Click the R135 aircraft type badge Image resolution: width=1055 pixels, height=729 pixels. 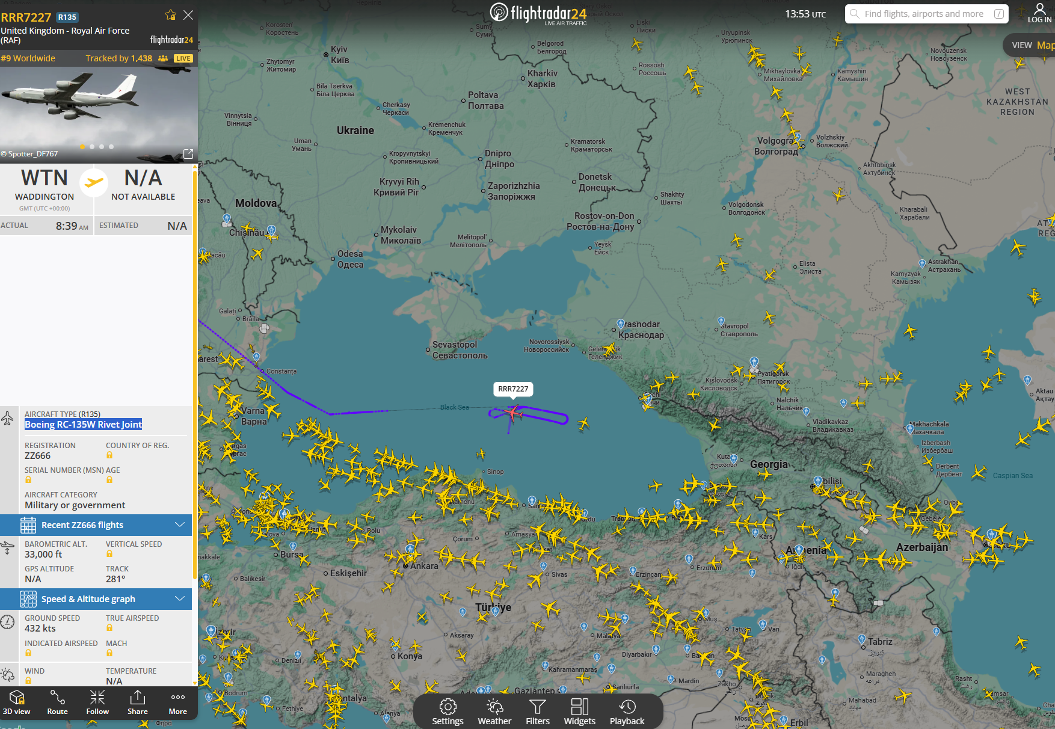click(67, 17)
